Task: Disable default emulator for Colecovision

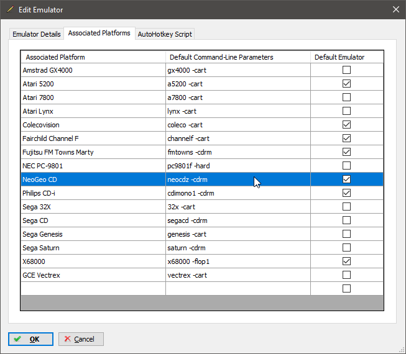Action: coord(346,125)
